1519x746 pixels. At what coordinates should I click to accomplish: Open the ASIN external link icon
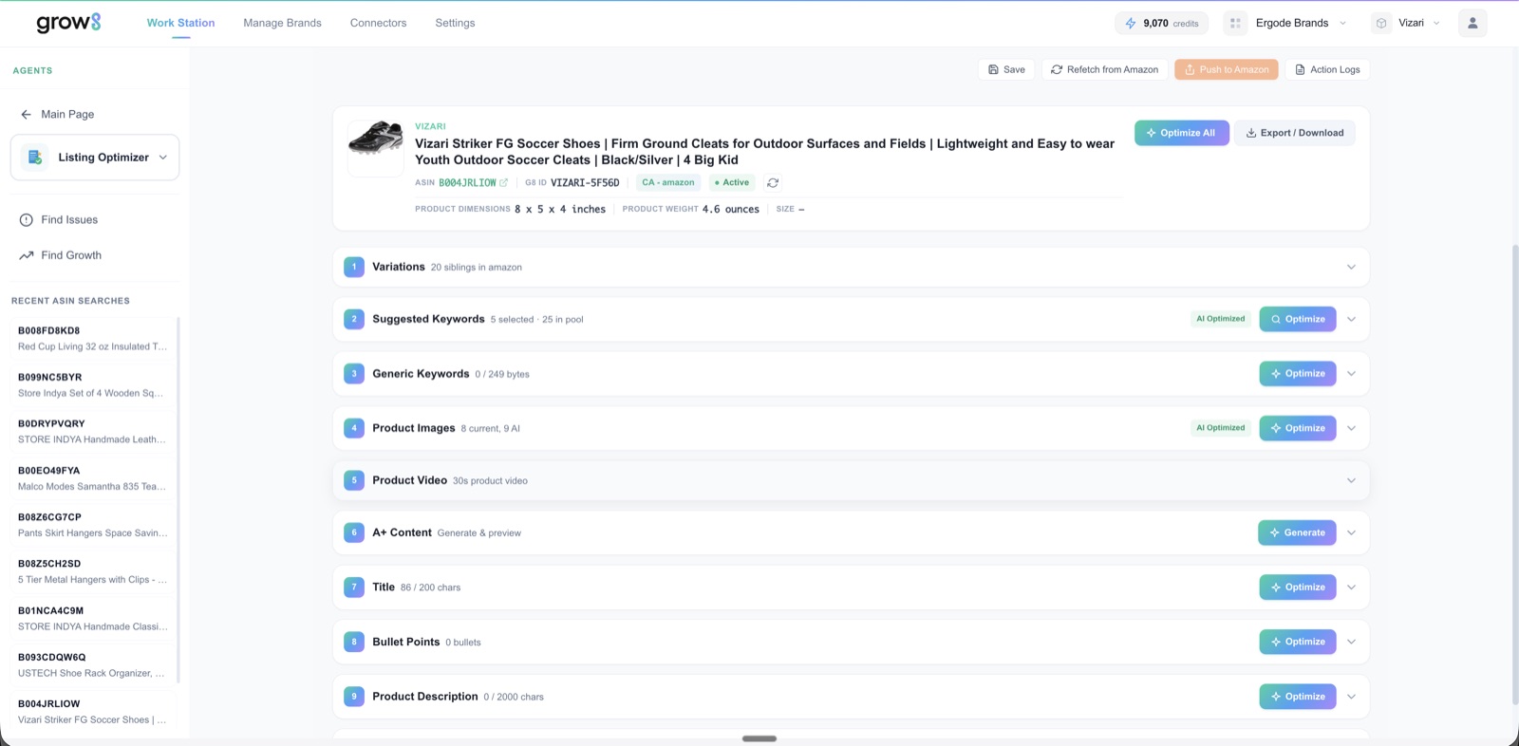coord(504,183)
